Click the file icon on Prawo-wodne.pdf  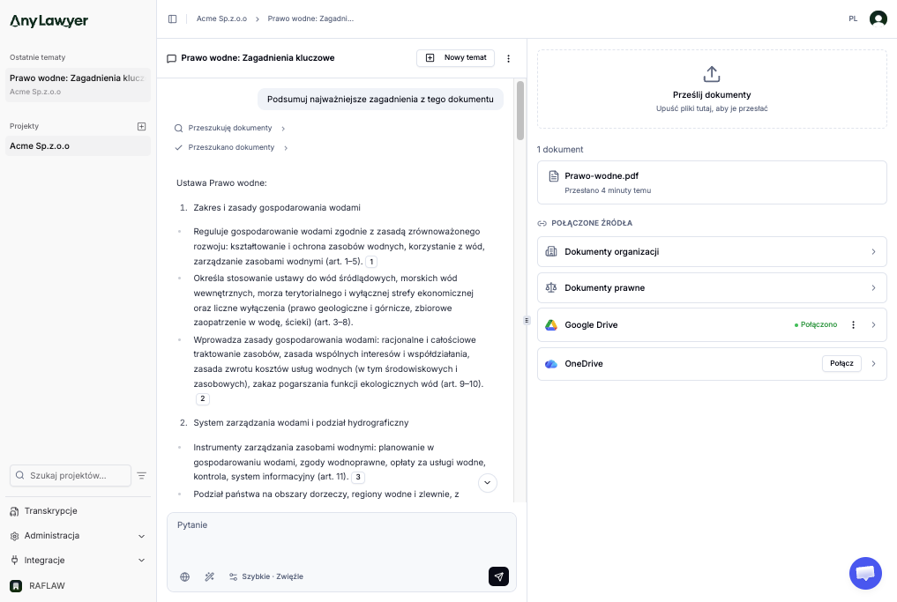(554, 175)
